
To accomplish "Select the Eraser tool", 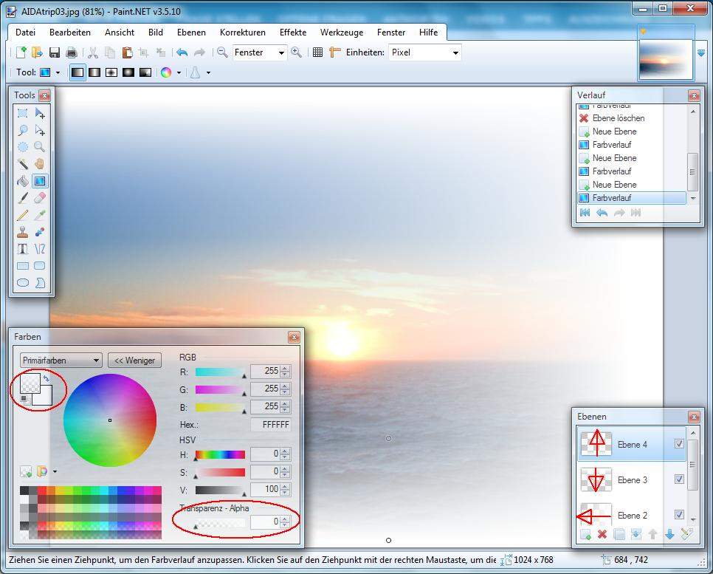I will point(40,198).
